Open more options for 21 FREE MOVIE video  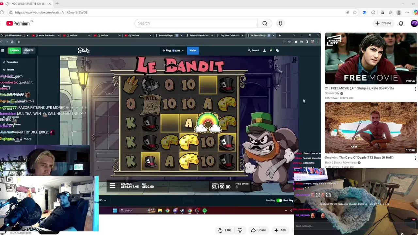coord(415,89)
